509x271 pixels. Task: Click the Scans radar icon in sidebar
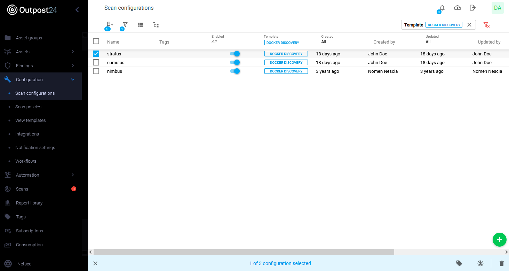(8, 189)
